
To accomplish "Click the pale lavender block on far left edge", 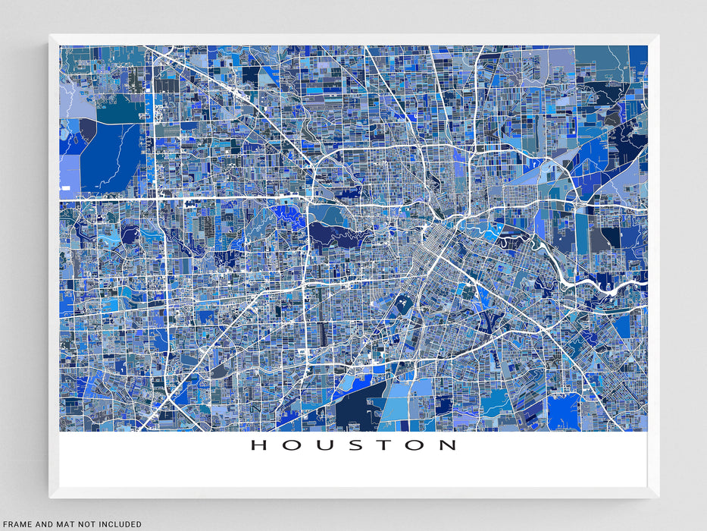I will 69,173.
